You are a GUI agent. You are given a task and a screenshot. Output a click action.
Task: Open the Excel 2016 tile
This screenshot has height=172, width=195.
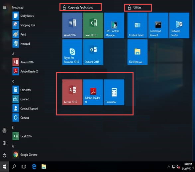tap(93, 25)
